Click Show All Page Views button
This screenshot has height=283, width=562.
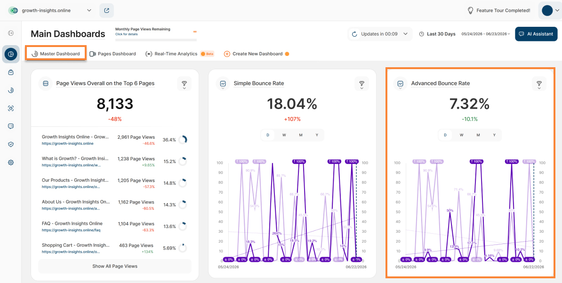pos(115,266)
